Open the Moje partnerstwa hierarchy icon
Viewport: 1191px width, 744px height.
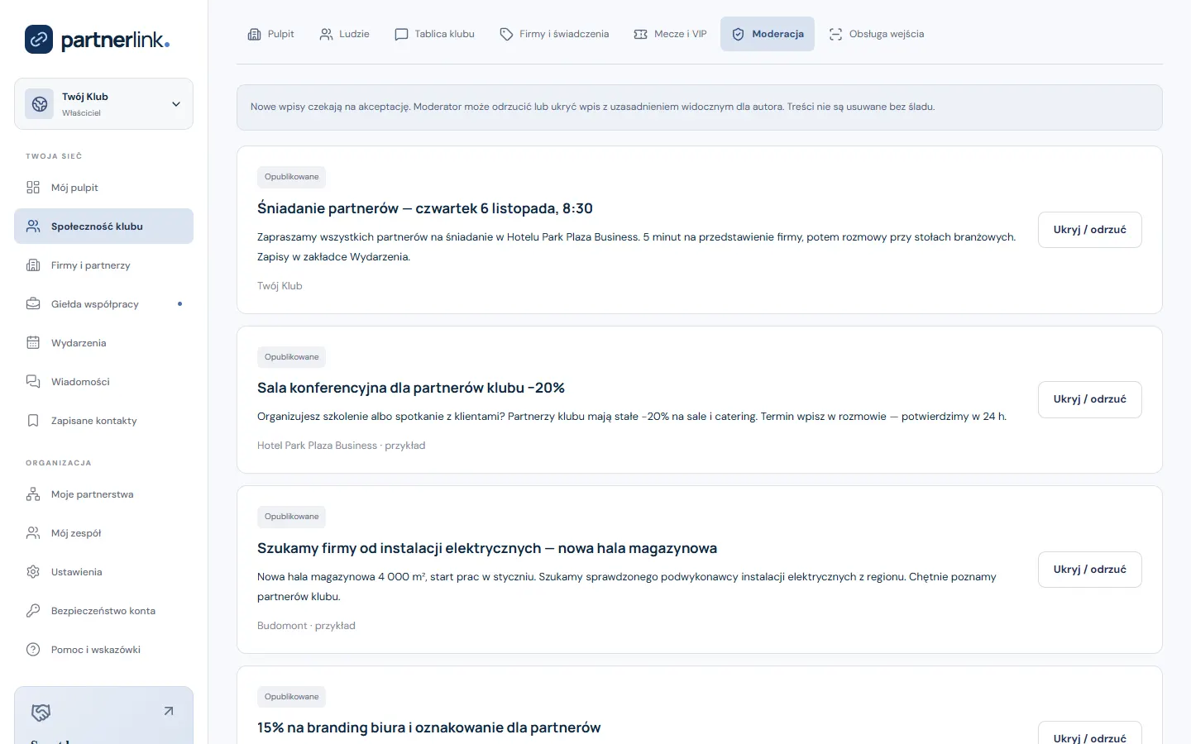pos(33,494)
